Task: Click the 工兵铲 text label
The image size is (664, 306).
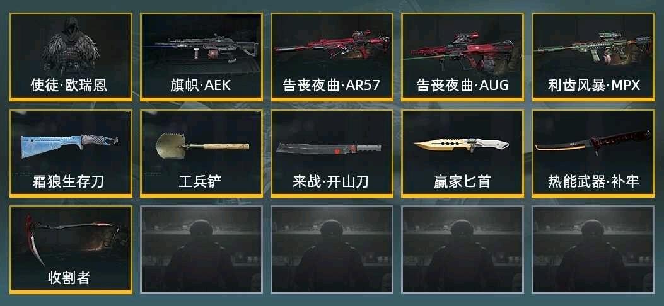Action: (x=201, y=182)
